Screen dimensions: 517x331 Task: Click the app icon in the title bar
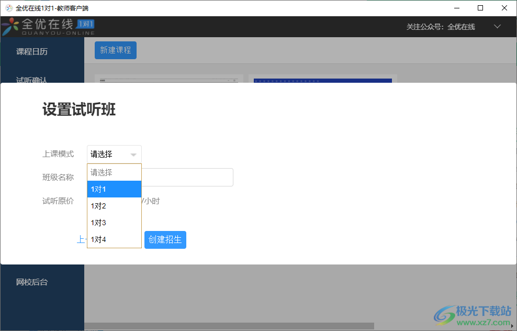click(x=7, y=8)
